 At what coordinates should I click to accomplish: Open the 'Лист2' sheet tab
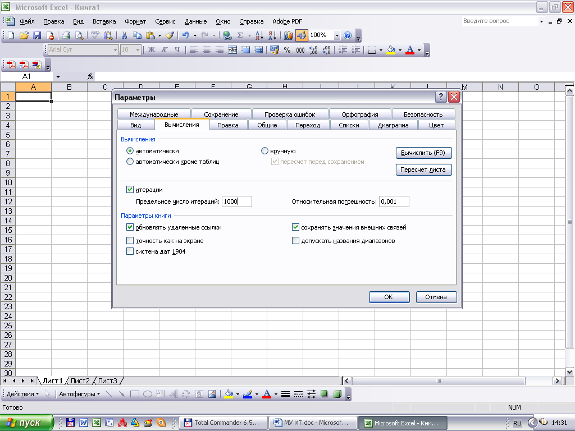pos(80,381)
